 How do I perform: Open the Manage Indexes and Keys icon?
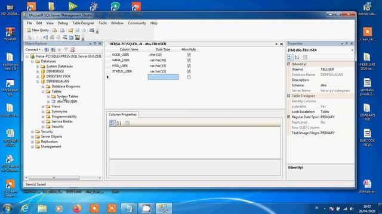(x=52, y=37)
